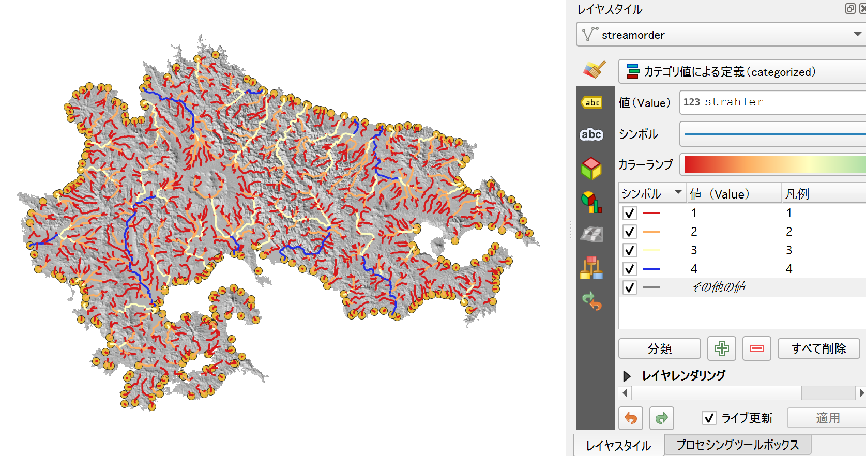Click the horizontal scrollbar left arrow
This screenshot has height=456, width=866.
point(625,393)
